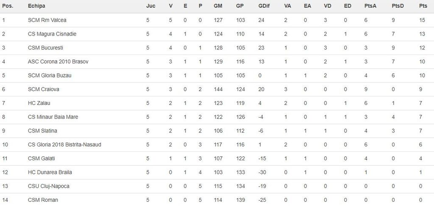Select the GM column header
The width and height of the screenshot is (434, 206).
[x=218, y=6]
